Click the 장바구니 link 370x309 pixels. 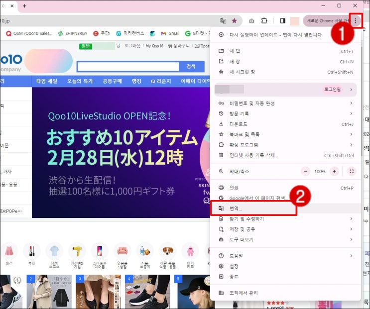[179, 46]
